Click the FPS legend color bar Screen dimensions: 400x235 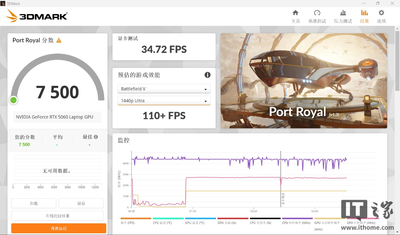(136, 219)
